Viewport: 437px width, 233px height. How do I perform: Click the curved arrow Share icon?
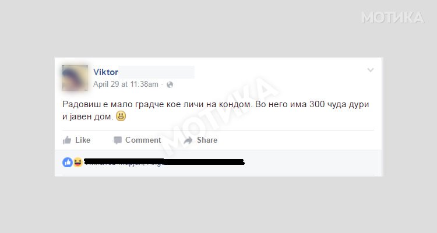point(188,140)
